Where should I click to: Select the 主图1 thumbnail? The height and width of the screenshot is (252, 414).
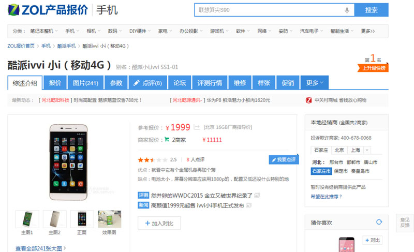(27, 219)
